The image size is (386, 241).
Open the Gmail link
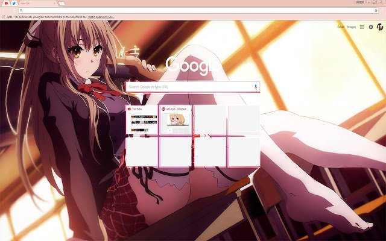pyautogui.click(x=341, y=27)
